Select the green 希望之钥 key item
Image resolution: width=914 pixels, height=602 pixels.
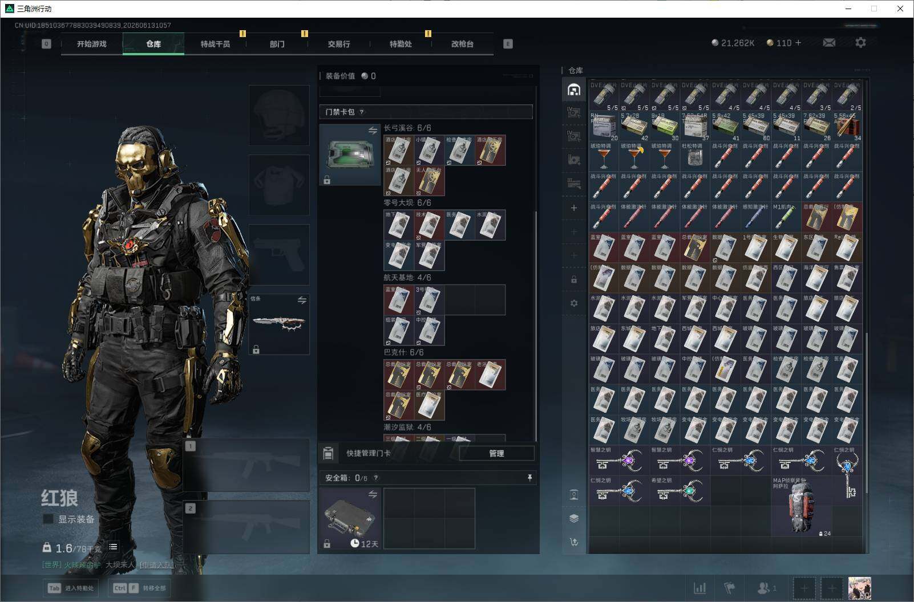(x=680, y=491)
